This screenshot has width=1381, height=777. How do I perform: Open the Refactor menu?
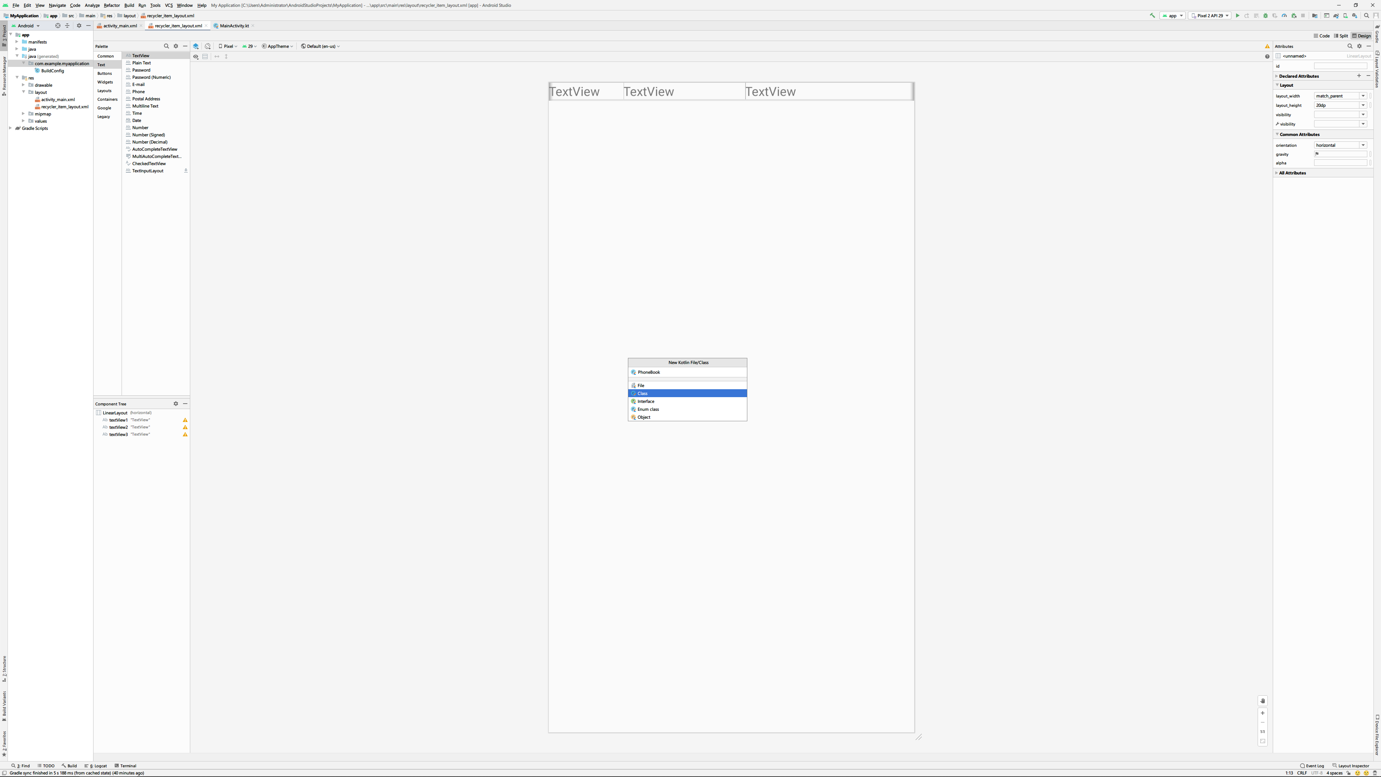(111, 5)
